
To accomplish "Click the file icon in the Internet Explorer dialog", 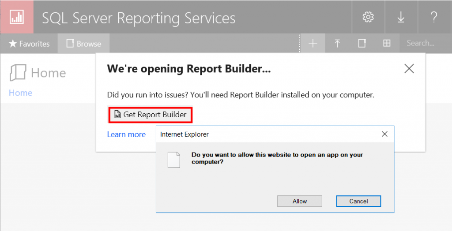I will point(174,160).
